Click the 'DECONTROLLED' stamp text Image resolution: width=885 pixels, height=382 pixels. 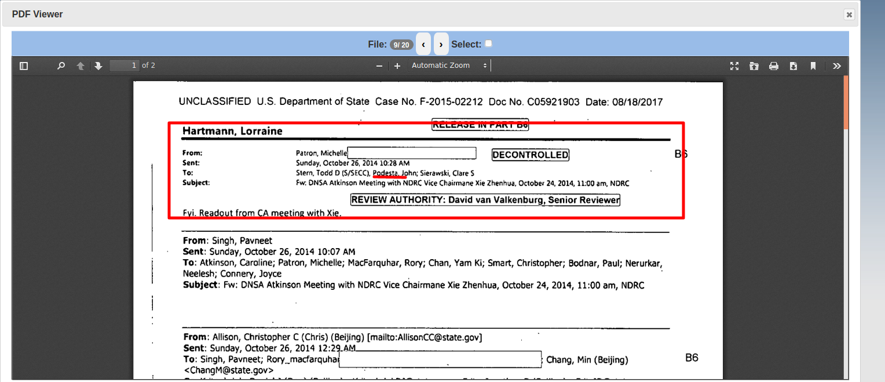tap(531, 155)
